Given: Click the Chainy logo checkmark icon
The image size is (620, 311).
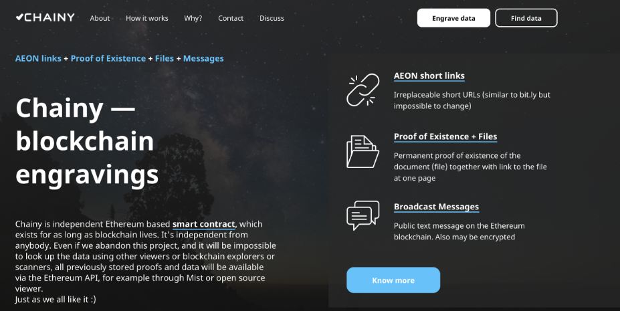Looking at the screenshot, I should click(x=20, y=17).
